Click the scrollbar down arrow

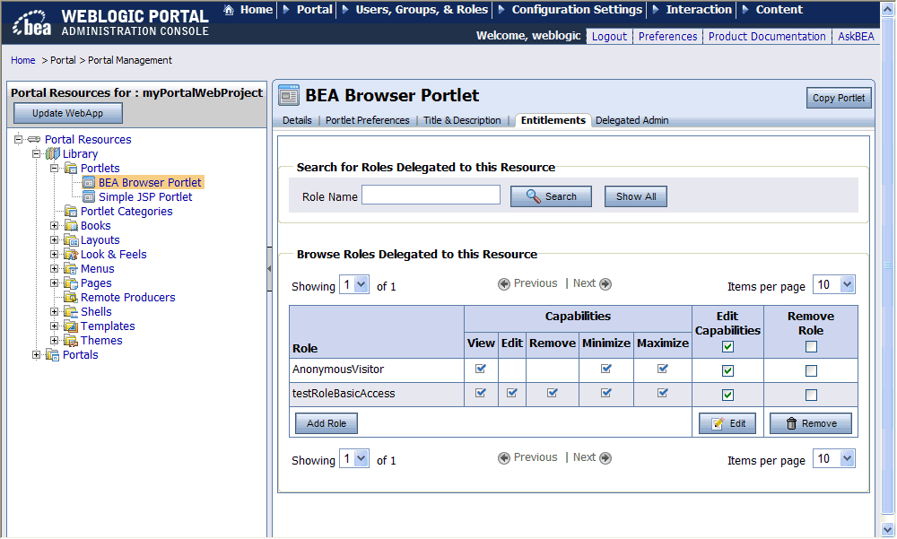888,529
